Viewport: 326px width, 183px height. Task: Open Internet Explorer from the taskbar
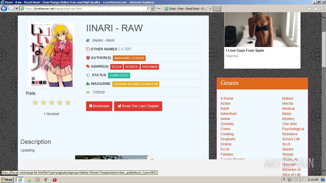pyautogui.click(x=20, y=180)
